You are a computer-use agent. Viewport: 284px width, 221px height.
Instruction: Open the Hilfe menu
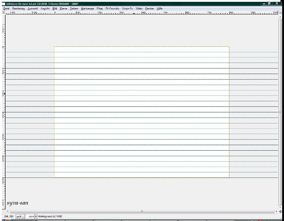tap(159, 8)
